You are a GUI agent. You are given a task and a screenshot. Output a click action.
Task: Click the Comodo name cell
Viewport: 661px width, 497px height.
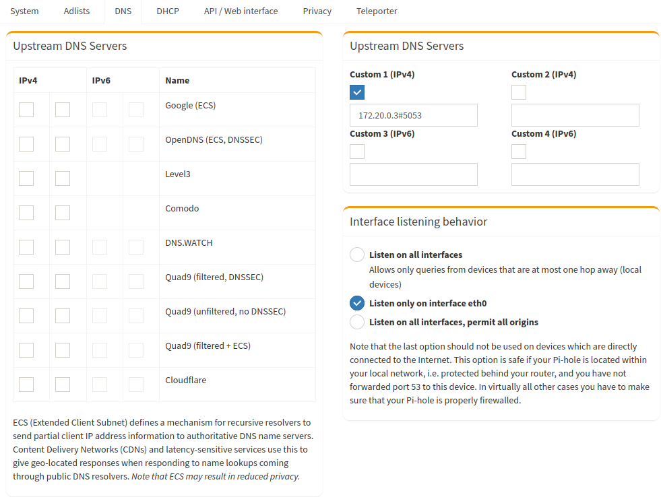click(x=237, y=213)
